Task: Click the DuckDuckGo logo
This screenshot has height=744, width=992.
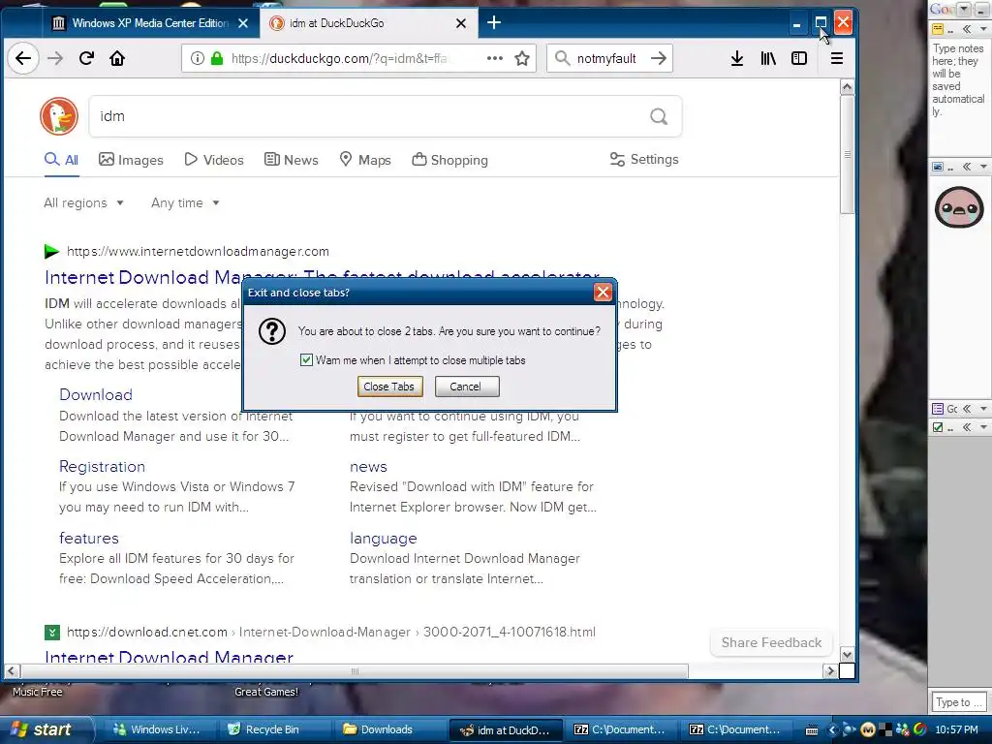Action: [x=59, y=116]
